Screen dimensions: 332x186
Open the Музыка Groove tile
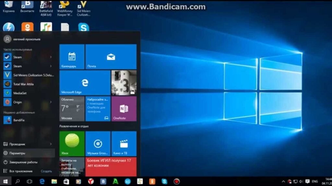[x=98, y=143]
